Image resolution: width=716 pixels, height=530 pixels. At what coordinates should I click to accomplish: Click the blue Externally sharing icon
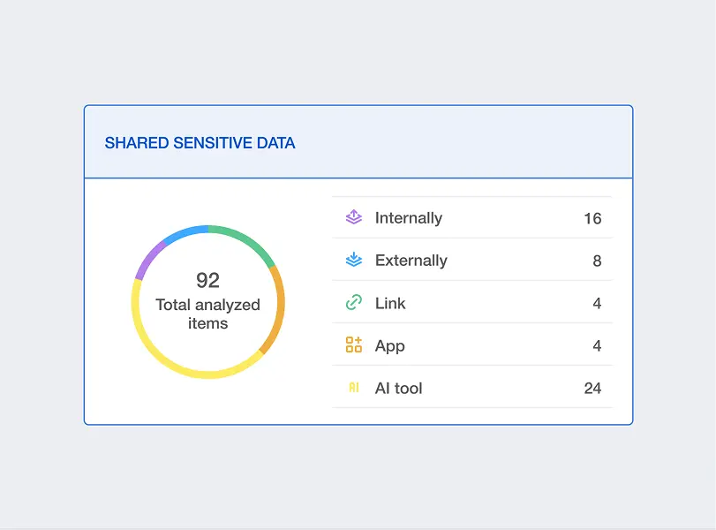click(x=354, y=260)
